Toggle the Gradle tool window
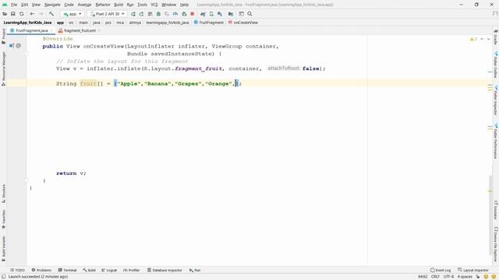 pos(496,37)
